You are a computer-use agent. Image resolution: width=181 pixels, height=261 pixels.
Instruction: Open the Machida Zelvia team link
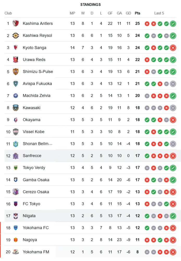coord(36,96)
